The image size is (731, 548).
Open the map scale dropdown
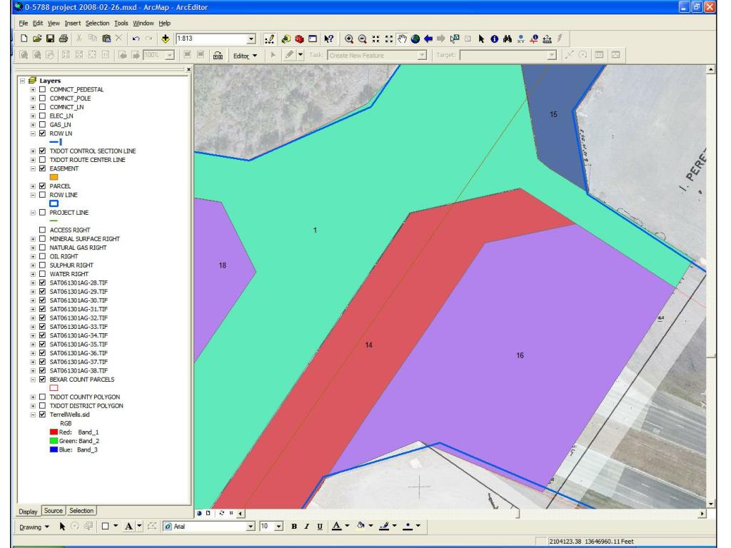tap(251, 37)
